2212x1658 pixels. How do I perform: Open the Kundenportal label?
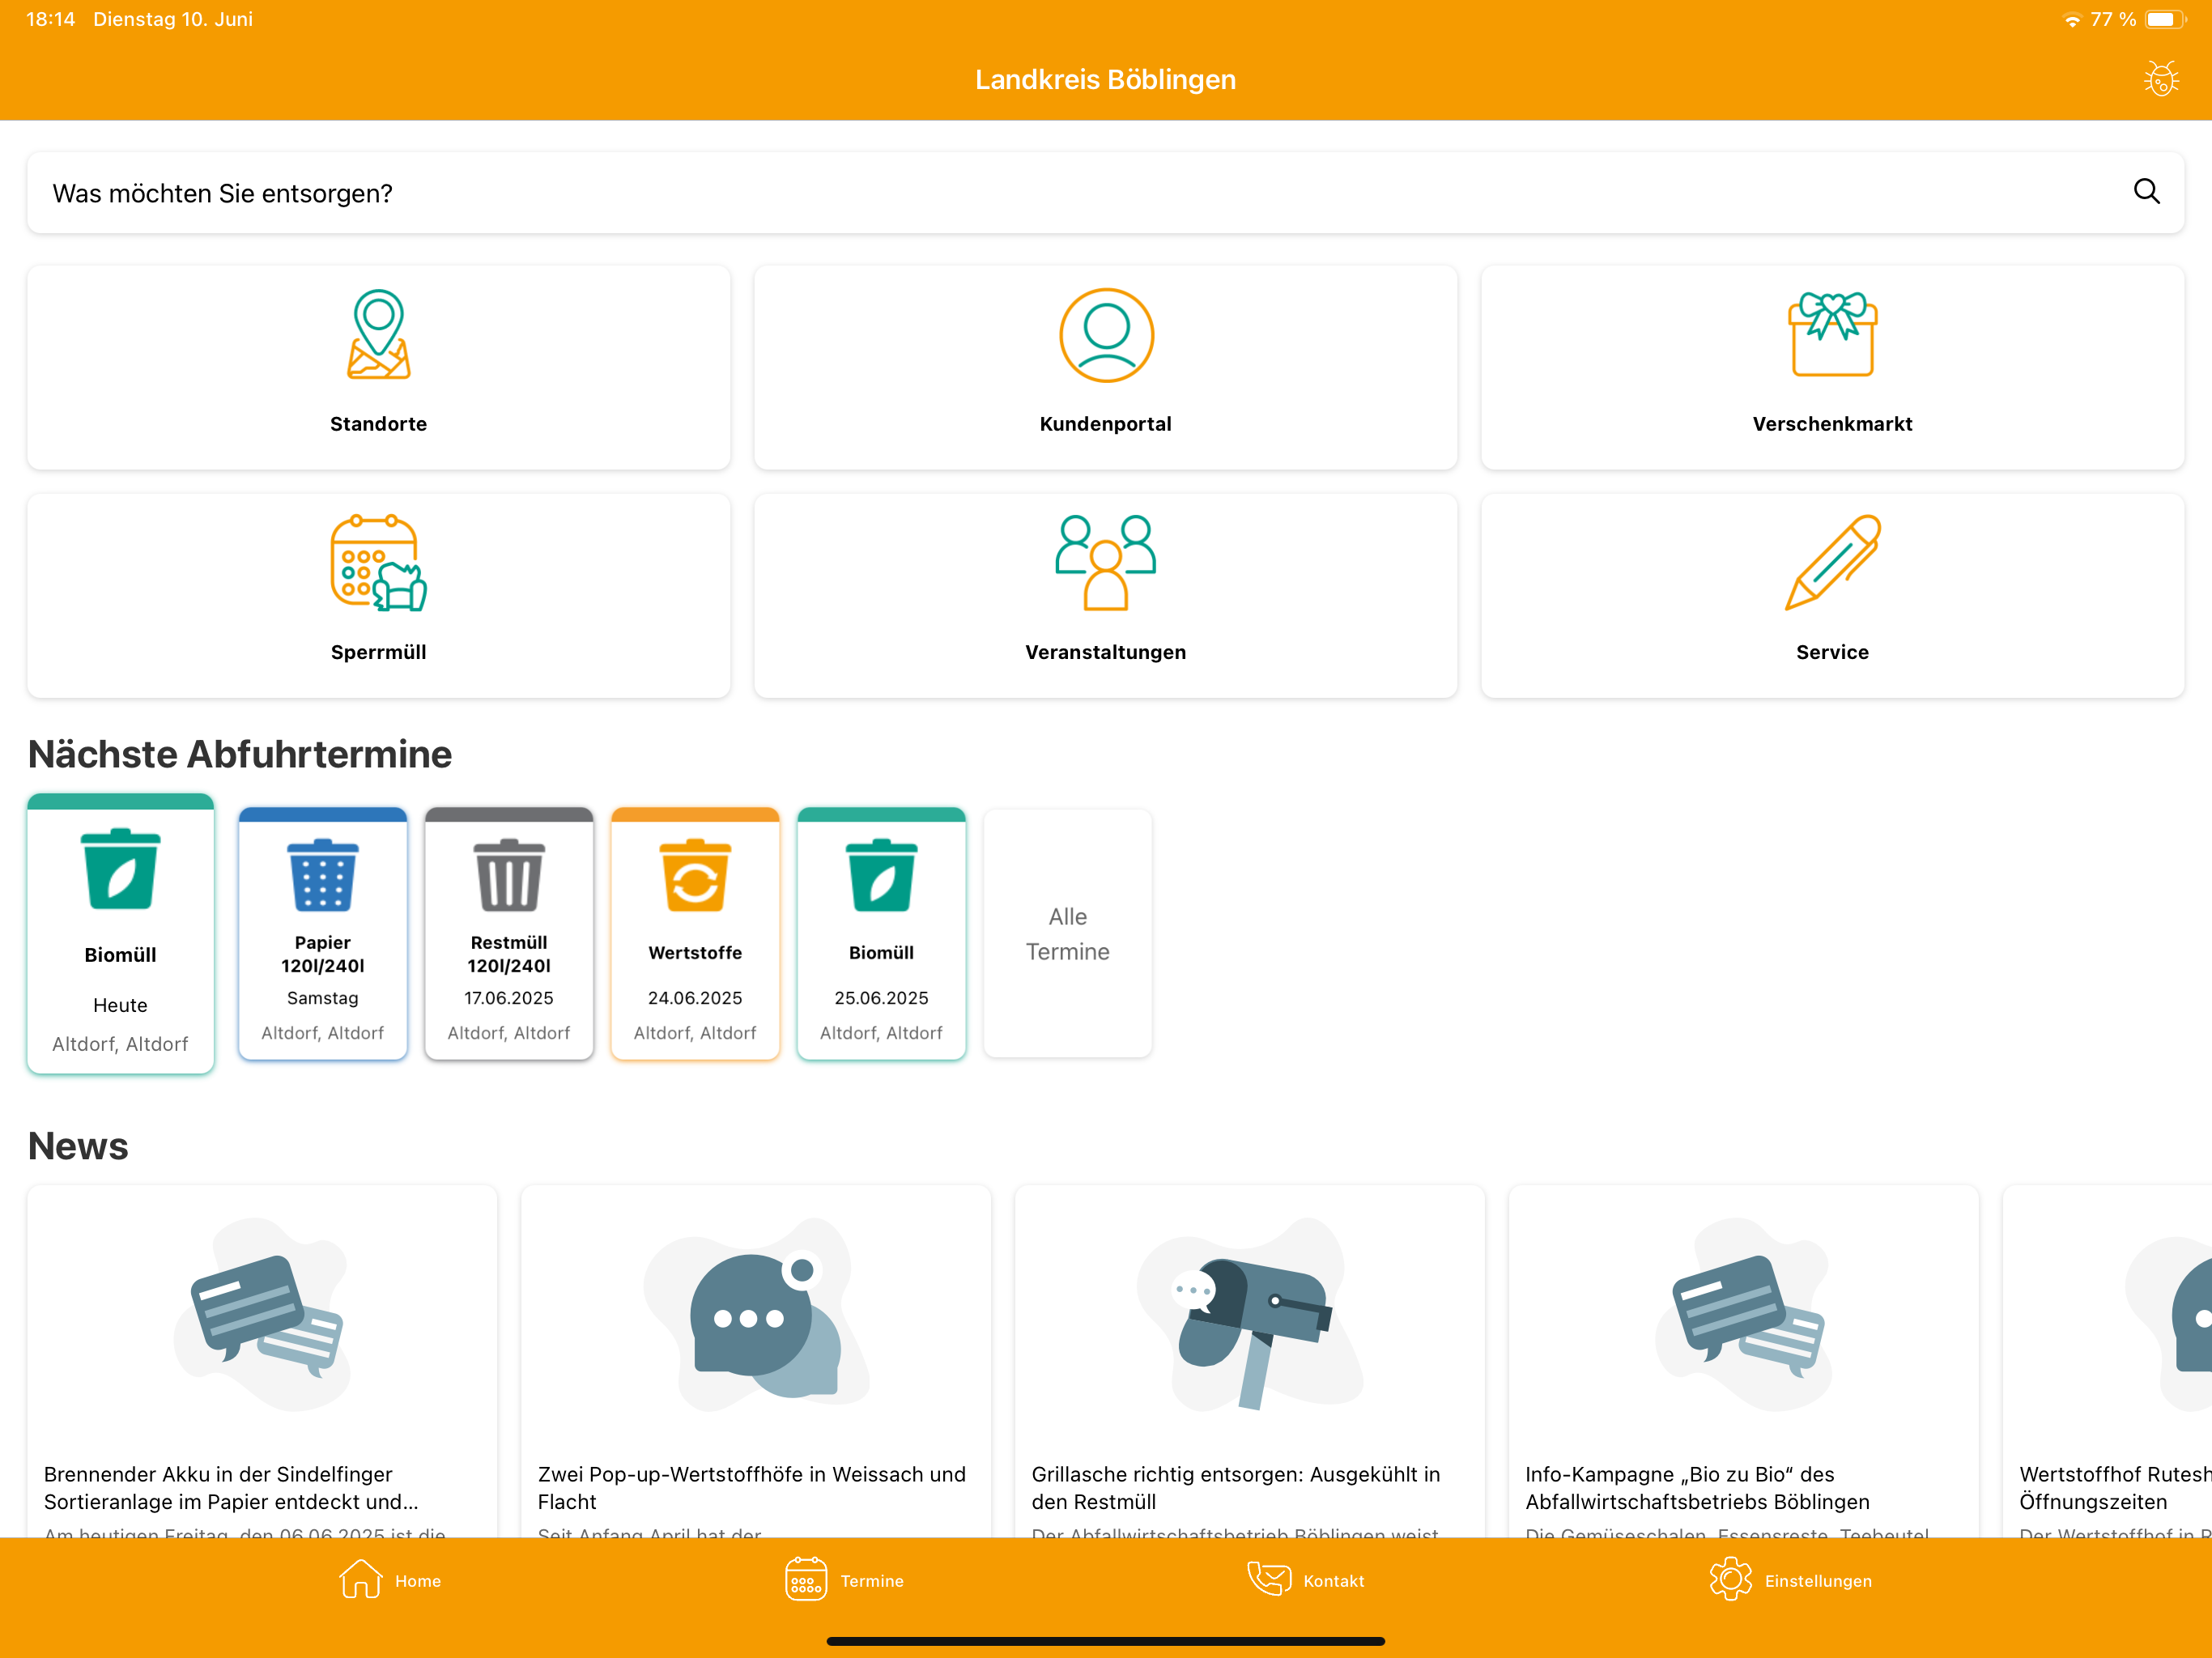1105,423
